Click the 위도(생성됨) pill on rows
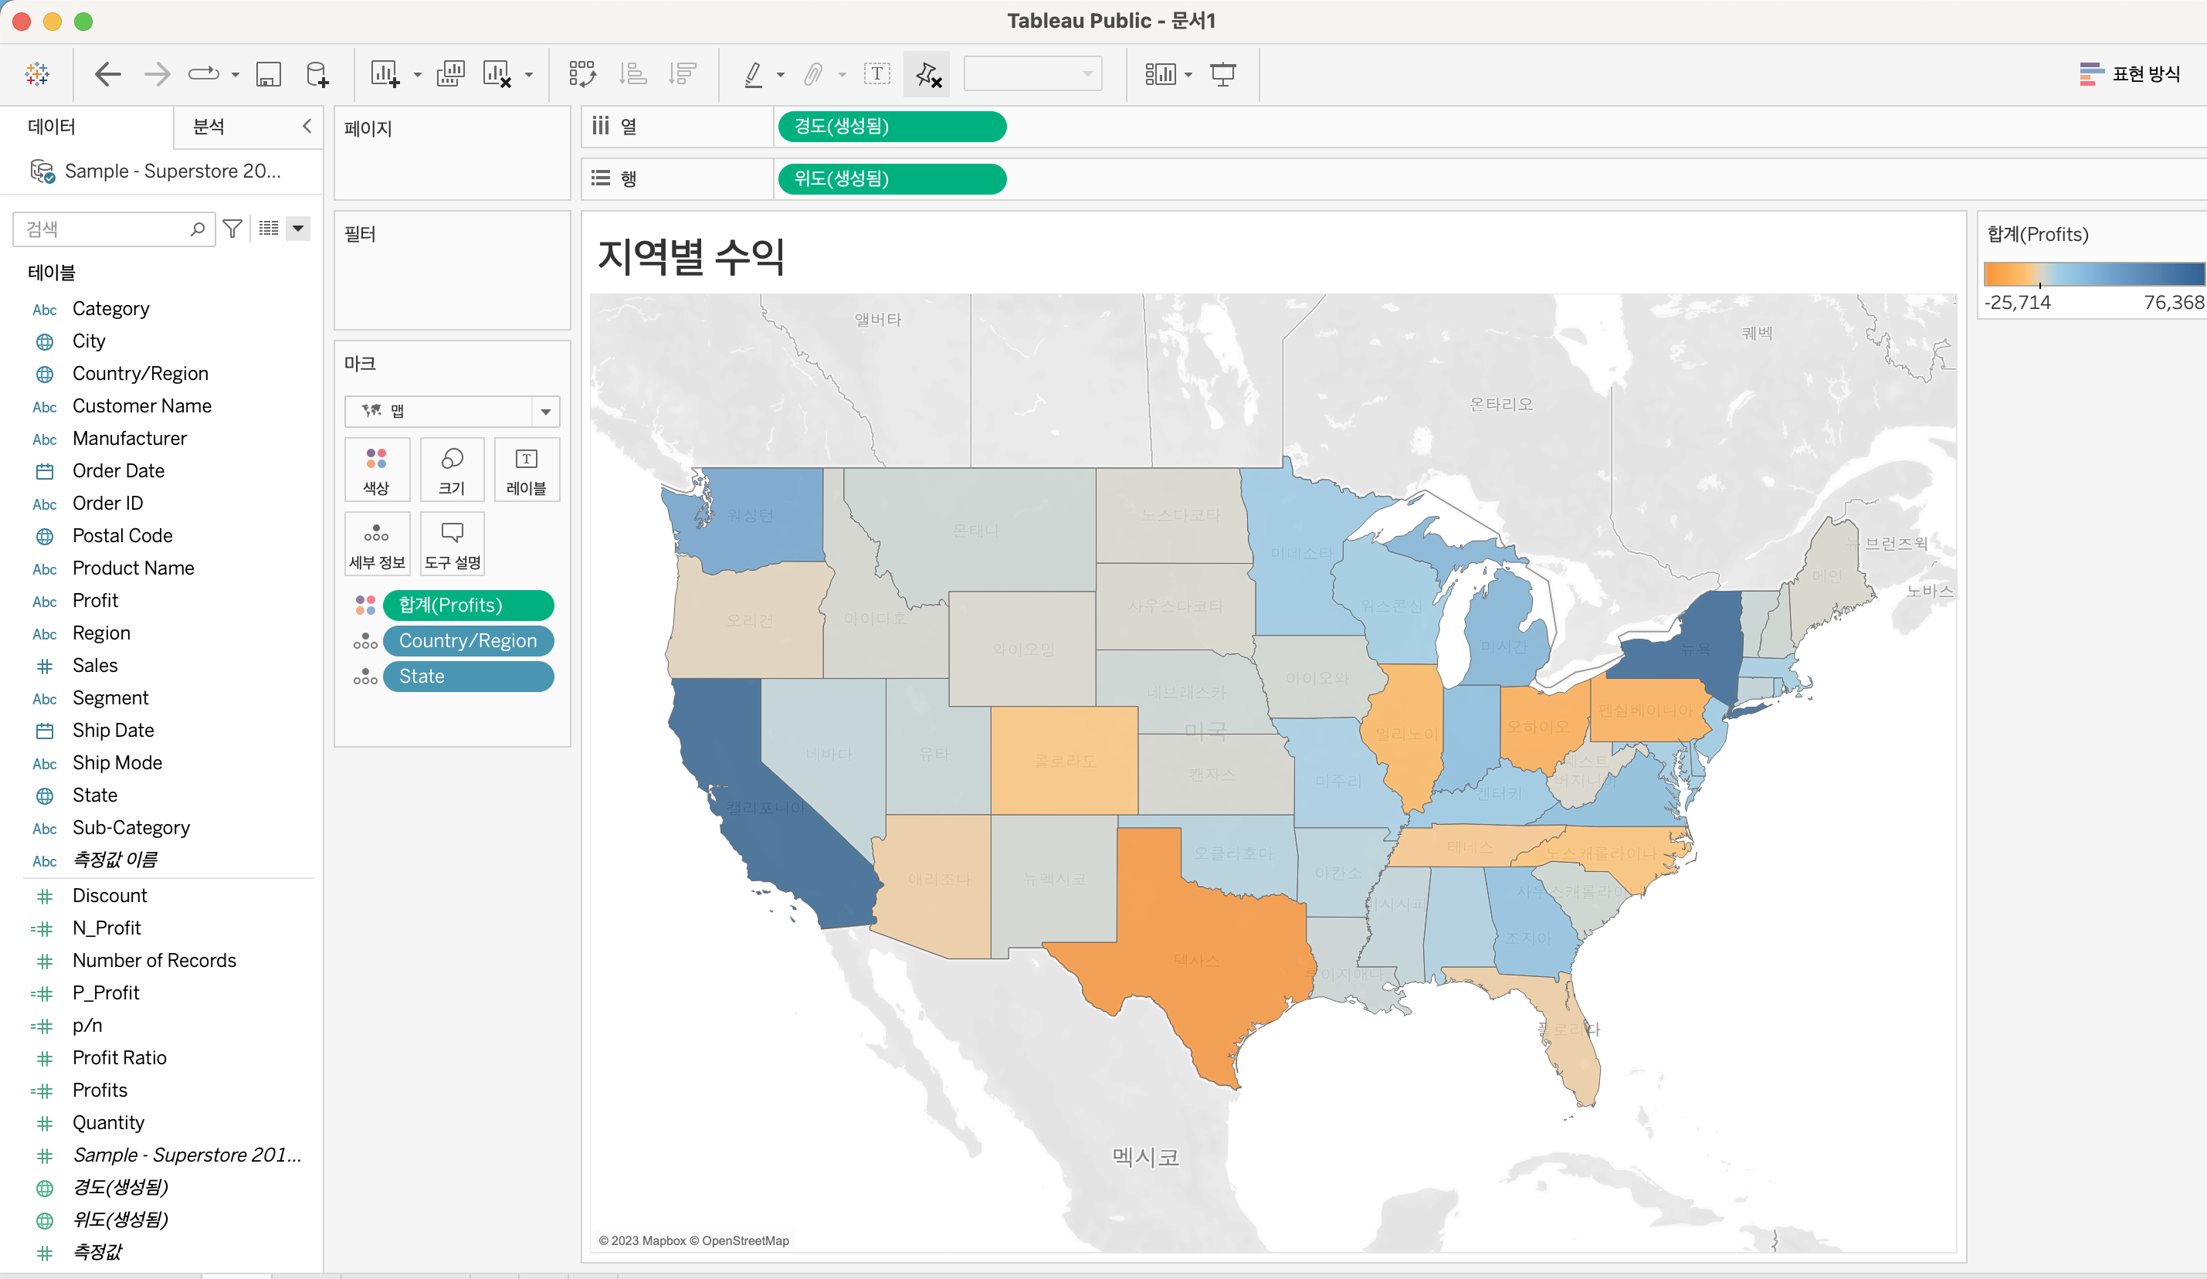 (892, 180)
